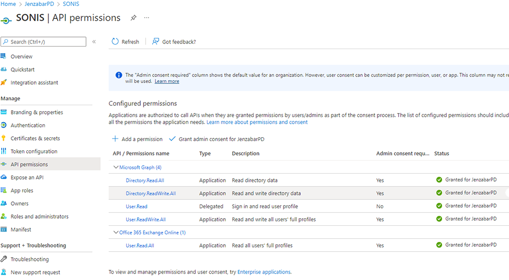Screen dimensions: 509x280
Task: Open the more options ellipsis in the title
Action: [146, 18]
